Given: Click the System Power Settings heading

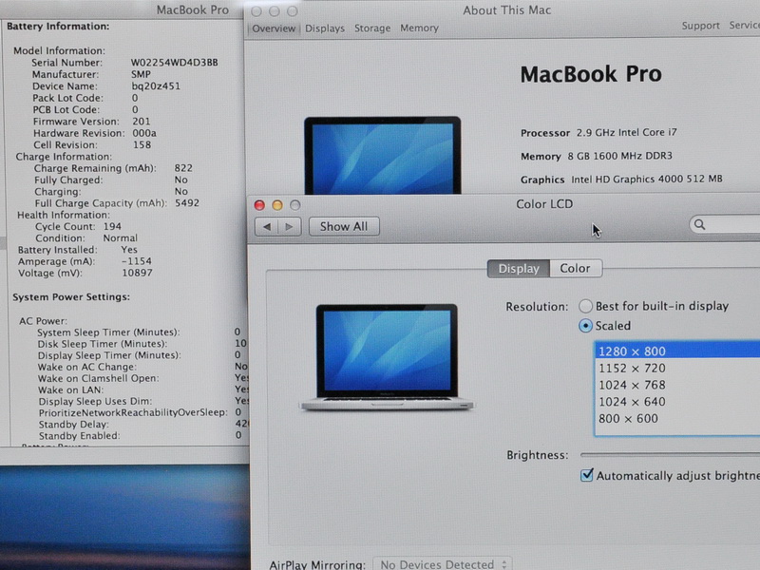Looking at the screenshot, I should 71,297.
